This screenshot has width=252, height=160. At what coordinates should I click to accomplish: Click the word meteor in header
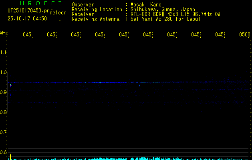58,13
